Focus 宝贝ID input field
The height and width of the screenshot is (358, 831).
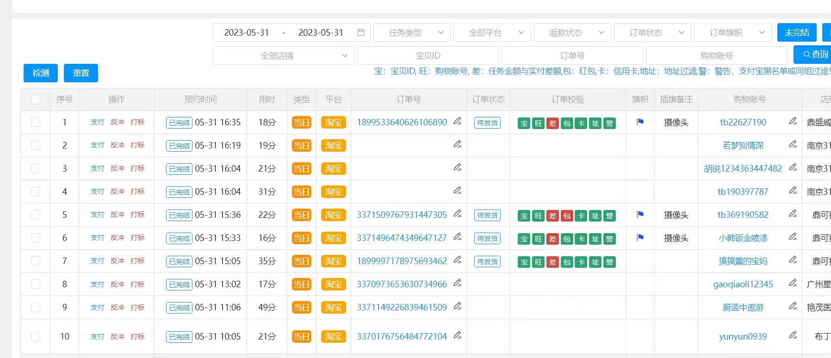point(428,56)
